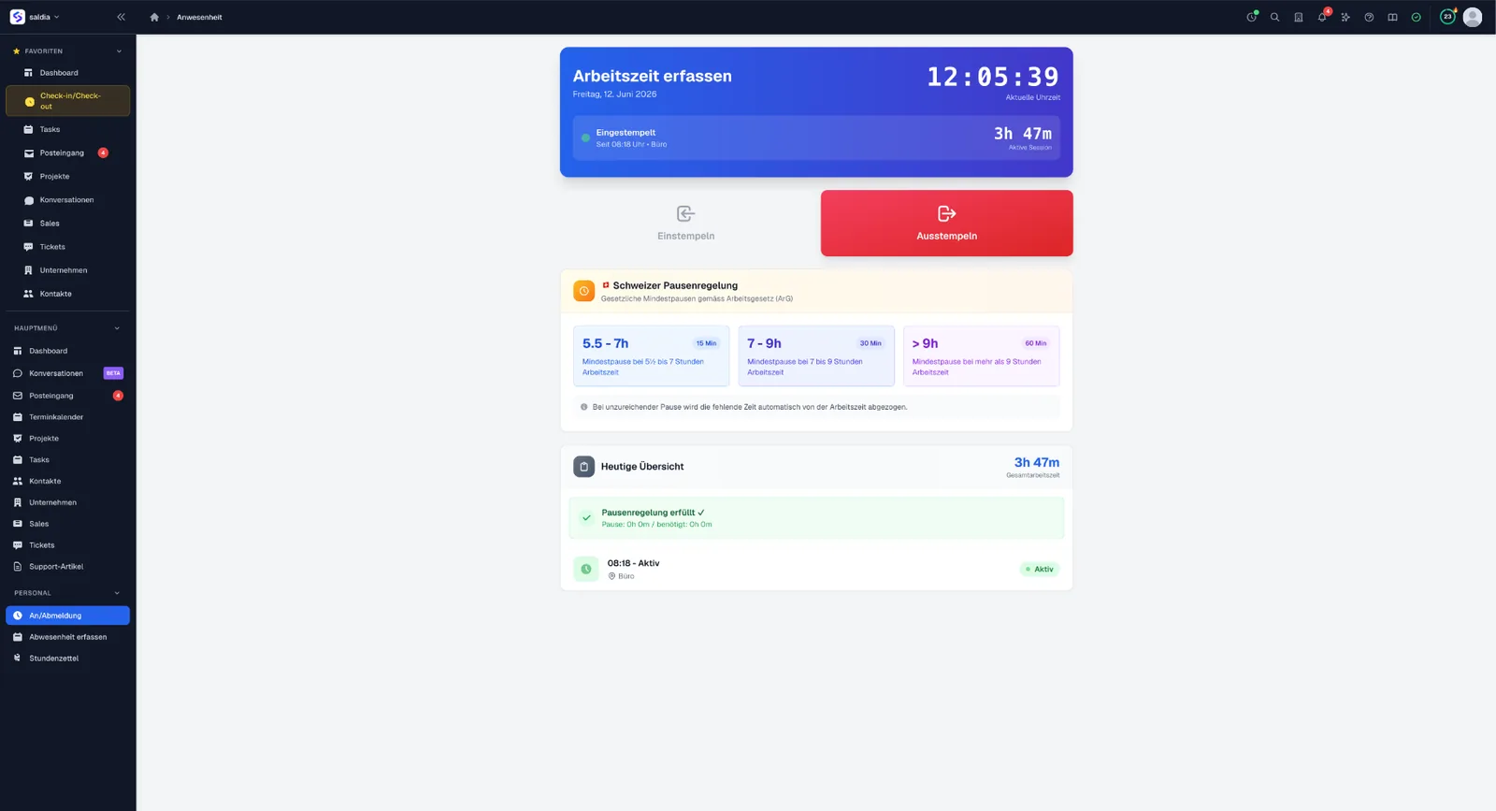Click the home icon in breadcrumb
The height and width of the screenshot is (811, 1496).
click(154, 17)
